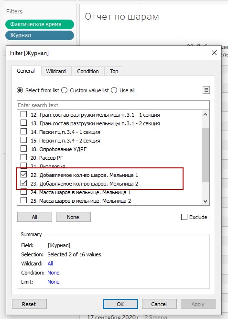Select the Custom value list radio option
The height and width of the screenshot is (319, 228).
[x=64, y=90]
